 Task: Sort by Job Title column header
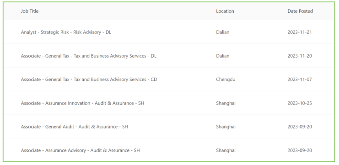tap(30, 11)
